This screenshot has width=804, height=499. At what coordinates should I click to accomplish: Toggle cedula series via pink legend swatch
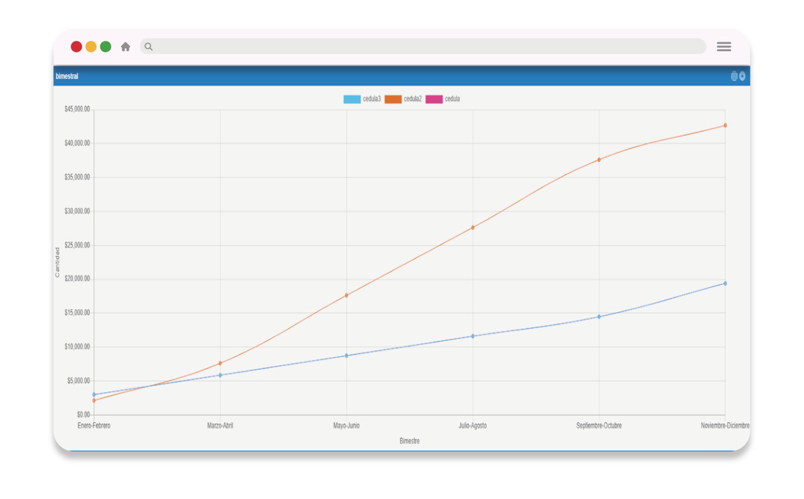tap(434, 99)
